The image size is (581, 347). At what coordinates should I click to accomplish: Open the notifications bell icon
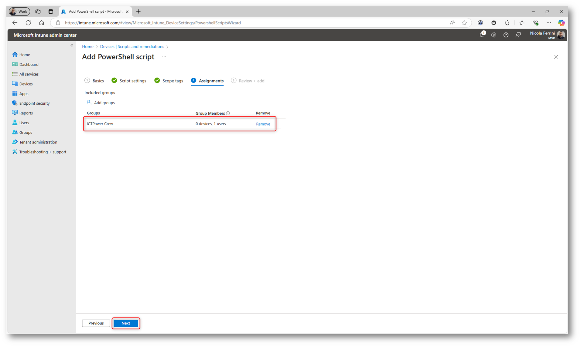[x=482, y=35]
